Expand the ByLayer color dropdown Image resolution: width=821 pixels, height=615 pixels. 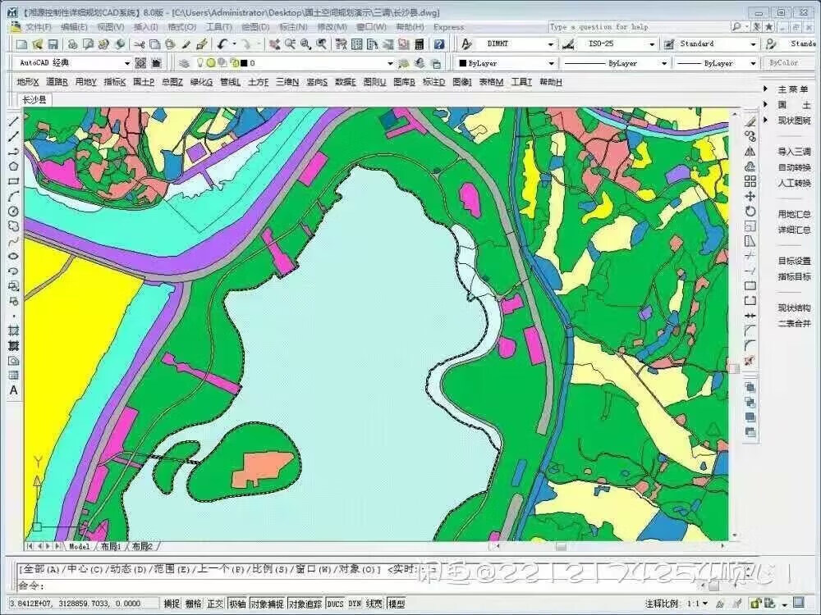coord(551,63)
